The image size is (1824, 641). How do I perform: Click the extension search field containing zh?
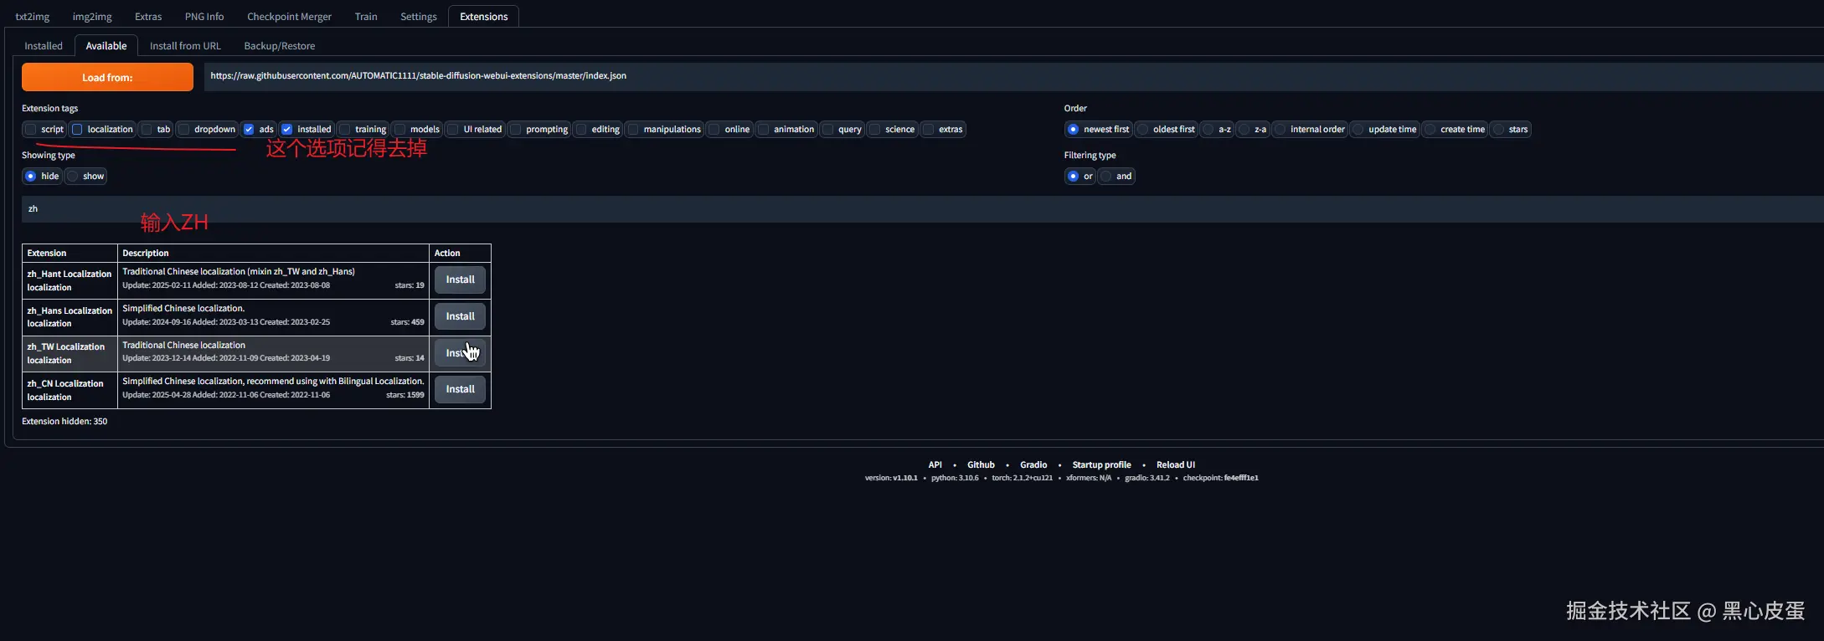pos(922,209)
